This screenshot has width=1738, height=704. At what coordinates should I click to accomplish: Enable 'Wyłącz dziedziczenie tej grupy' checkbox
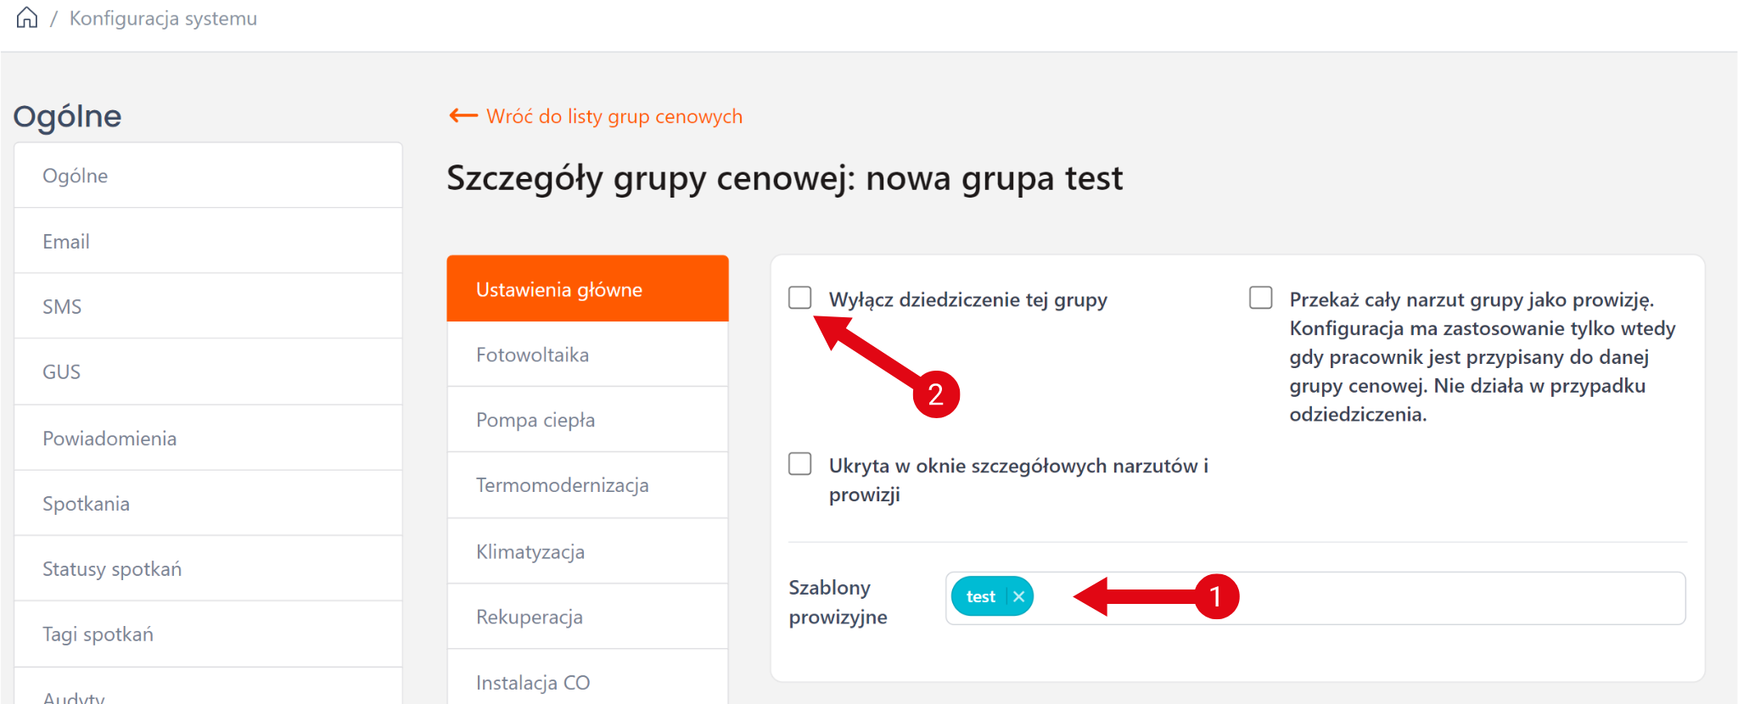pyautogui.click(x=800, y=298)
